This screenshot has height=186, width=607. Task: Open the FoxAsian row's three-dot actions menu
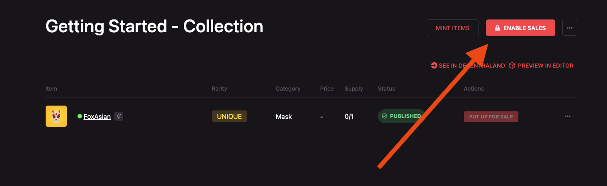point(568,116)
